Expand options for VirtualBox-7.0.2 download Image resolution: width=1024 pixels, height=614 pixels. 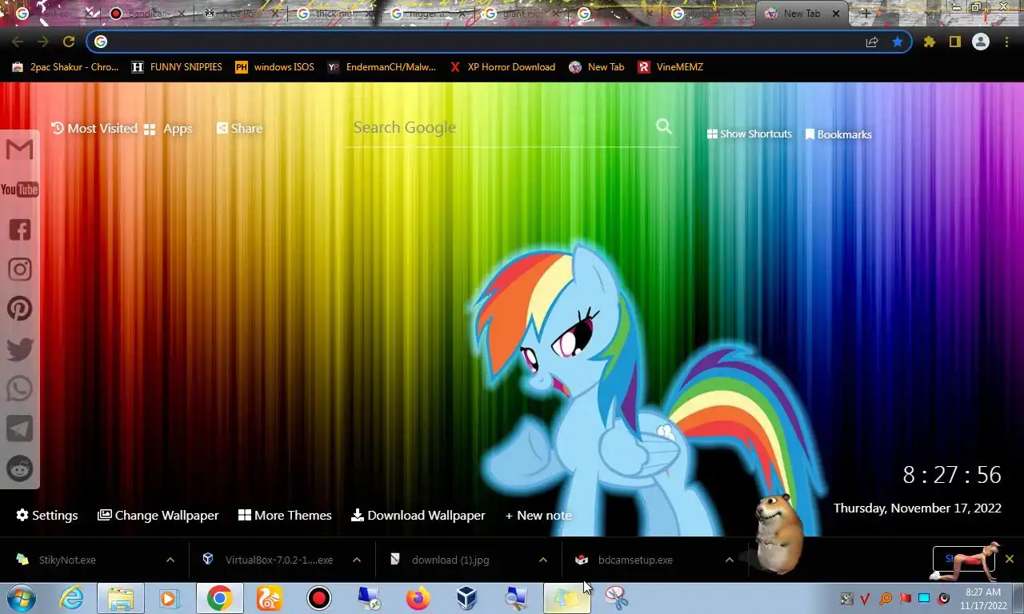tap(357, 560)
